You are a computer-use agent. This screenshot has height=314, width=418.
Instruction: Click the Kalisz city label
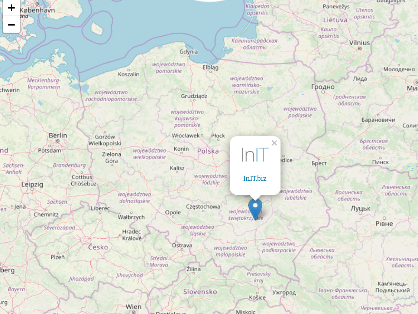point(177,168)
